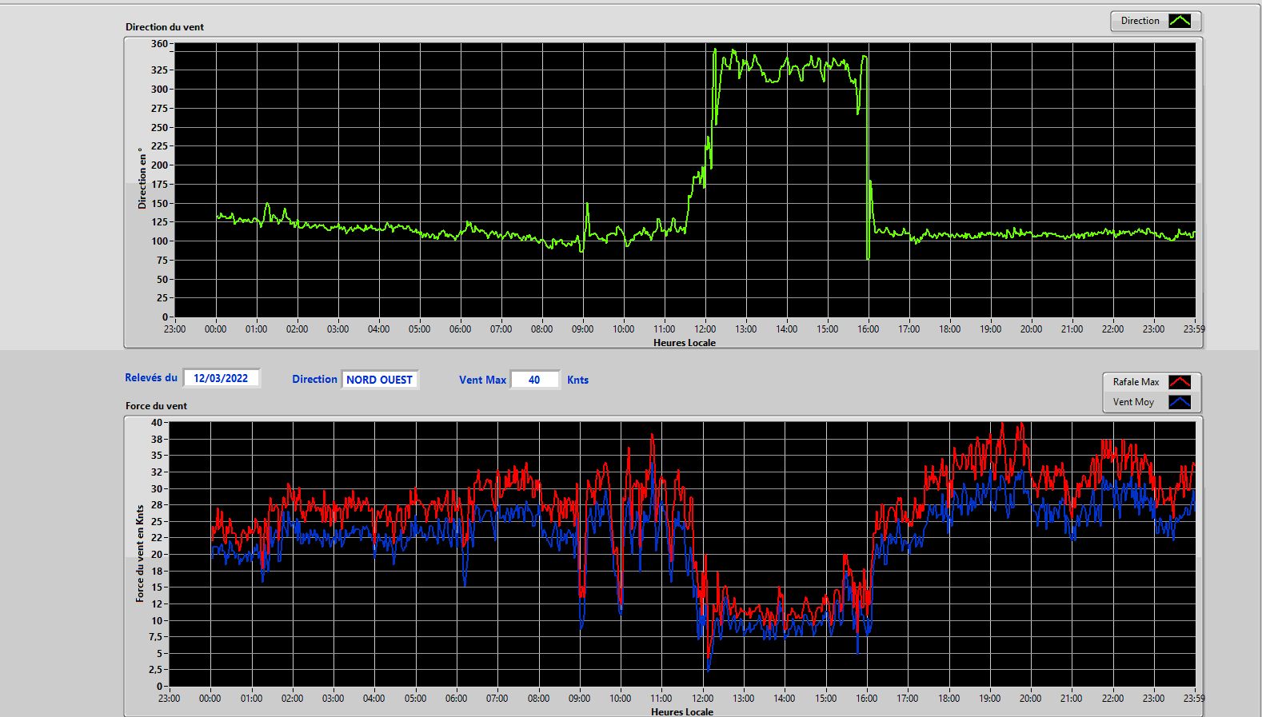The height and width of the screenshot is (717, 1262).
Task: Click the date field 12/03/2022
Action: coord(222,378)
